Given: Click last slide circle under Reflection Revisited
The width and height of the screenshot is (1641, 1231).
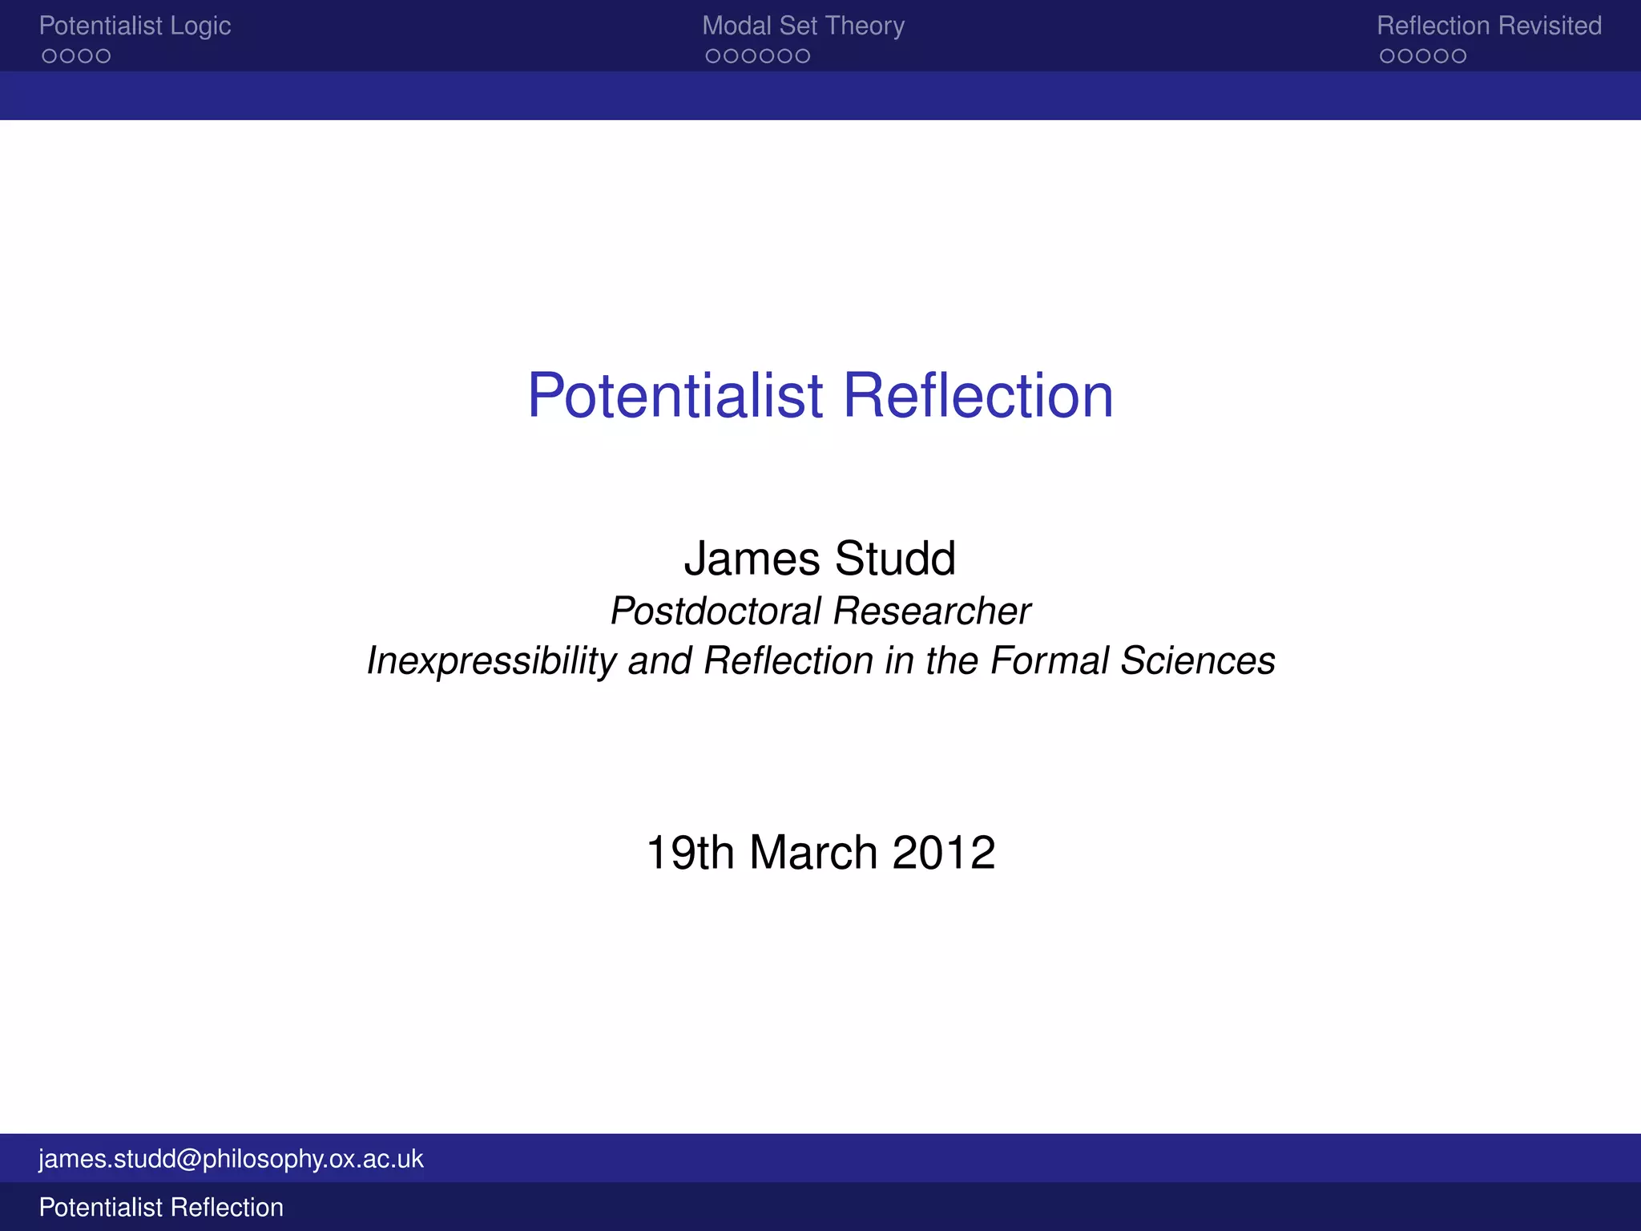Looking at the screenshot, I should (1458, 56).
